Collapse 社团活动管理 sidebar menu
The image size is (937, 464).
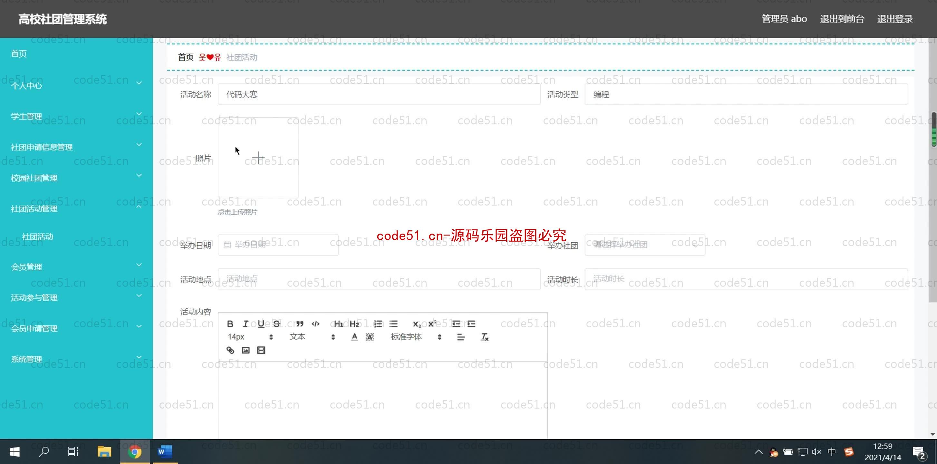tap(76, 209)
